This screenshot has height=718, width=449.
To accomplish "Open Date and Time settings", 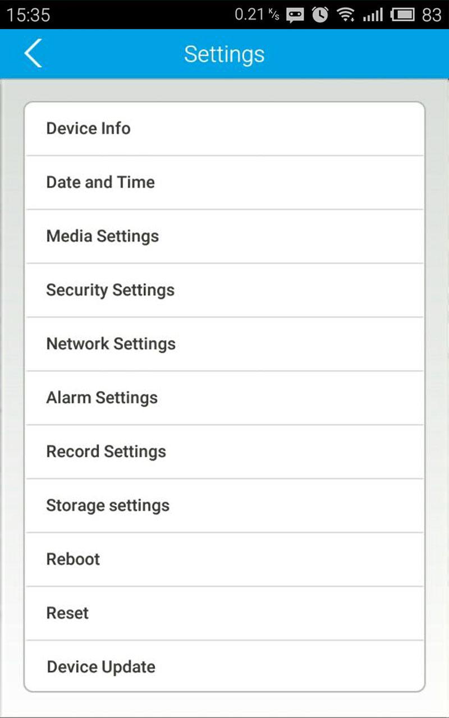I will click(x=224, y=182).
